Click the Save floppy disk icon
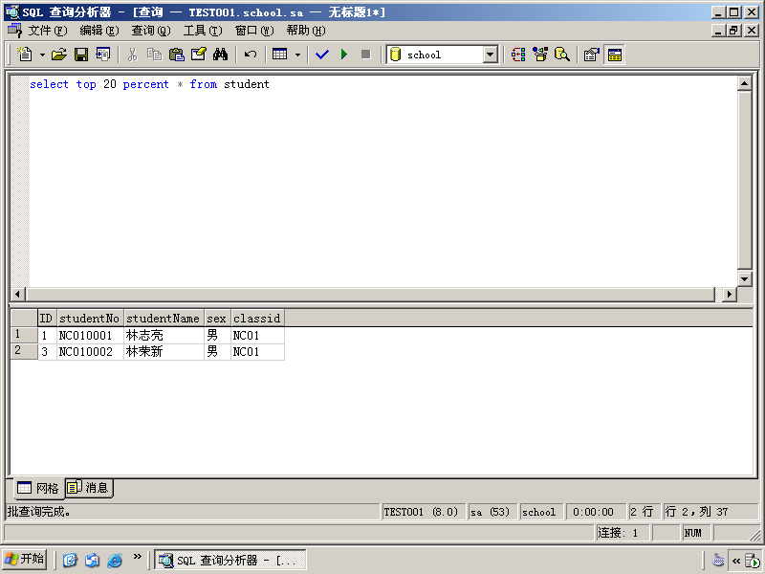Image resolution: width=765 pixels, height=574 pixels. coord(81,55)
